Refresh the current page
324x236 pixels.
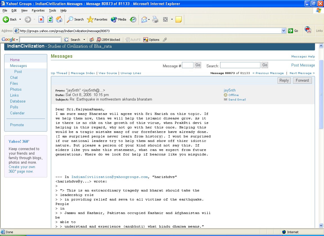50,19
